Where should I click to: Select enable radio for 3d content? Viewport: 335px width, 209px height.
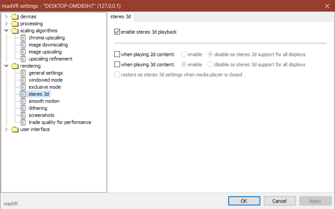pyautogui.click(x=184, y=64)
